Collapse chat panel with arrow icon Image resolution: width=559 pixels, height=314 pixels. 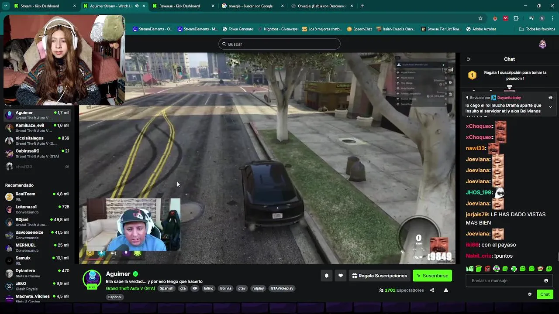(469, 59)
